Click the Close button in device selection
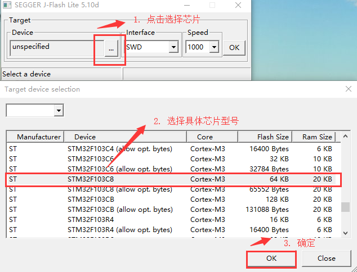This screenshot has width=357, height=272. pyautogui.click(x=327, y=259)
